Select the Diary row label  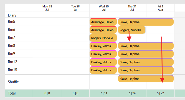12,15
